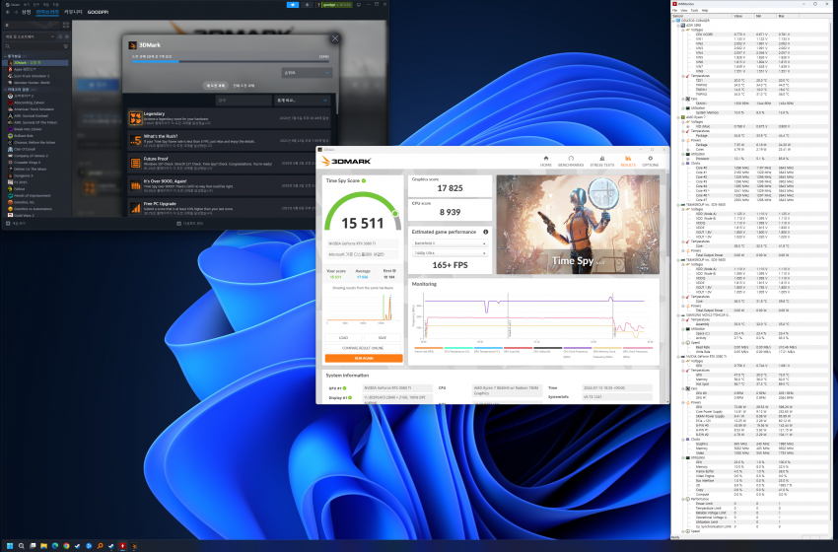Open the File menu in HWMonitor
838x552 pixels.
tap(675, 10)
